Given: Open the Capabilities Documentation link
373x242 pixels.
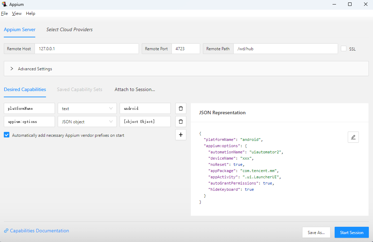Looking at the screenshot, I should click(x=39, y=231).
